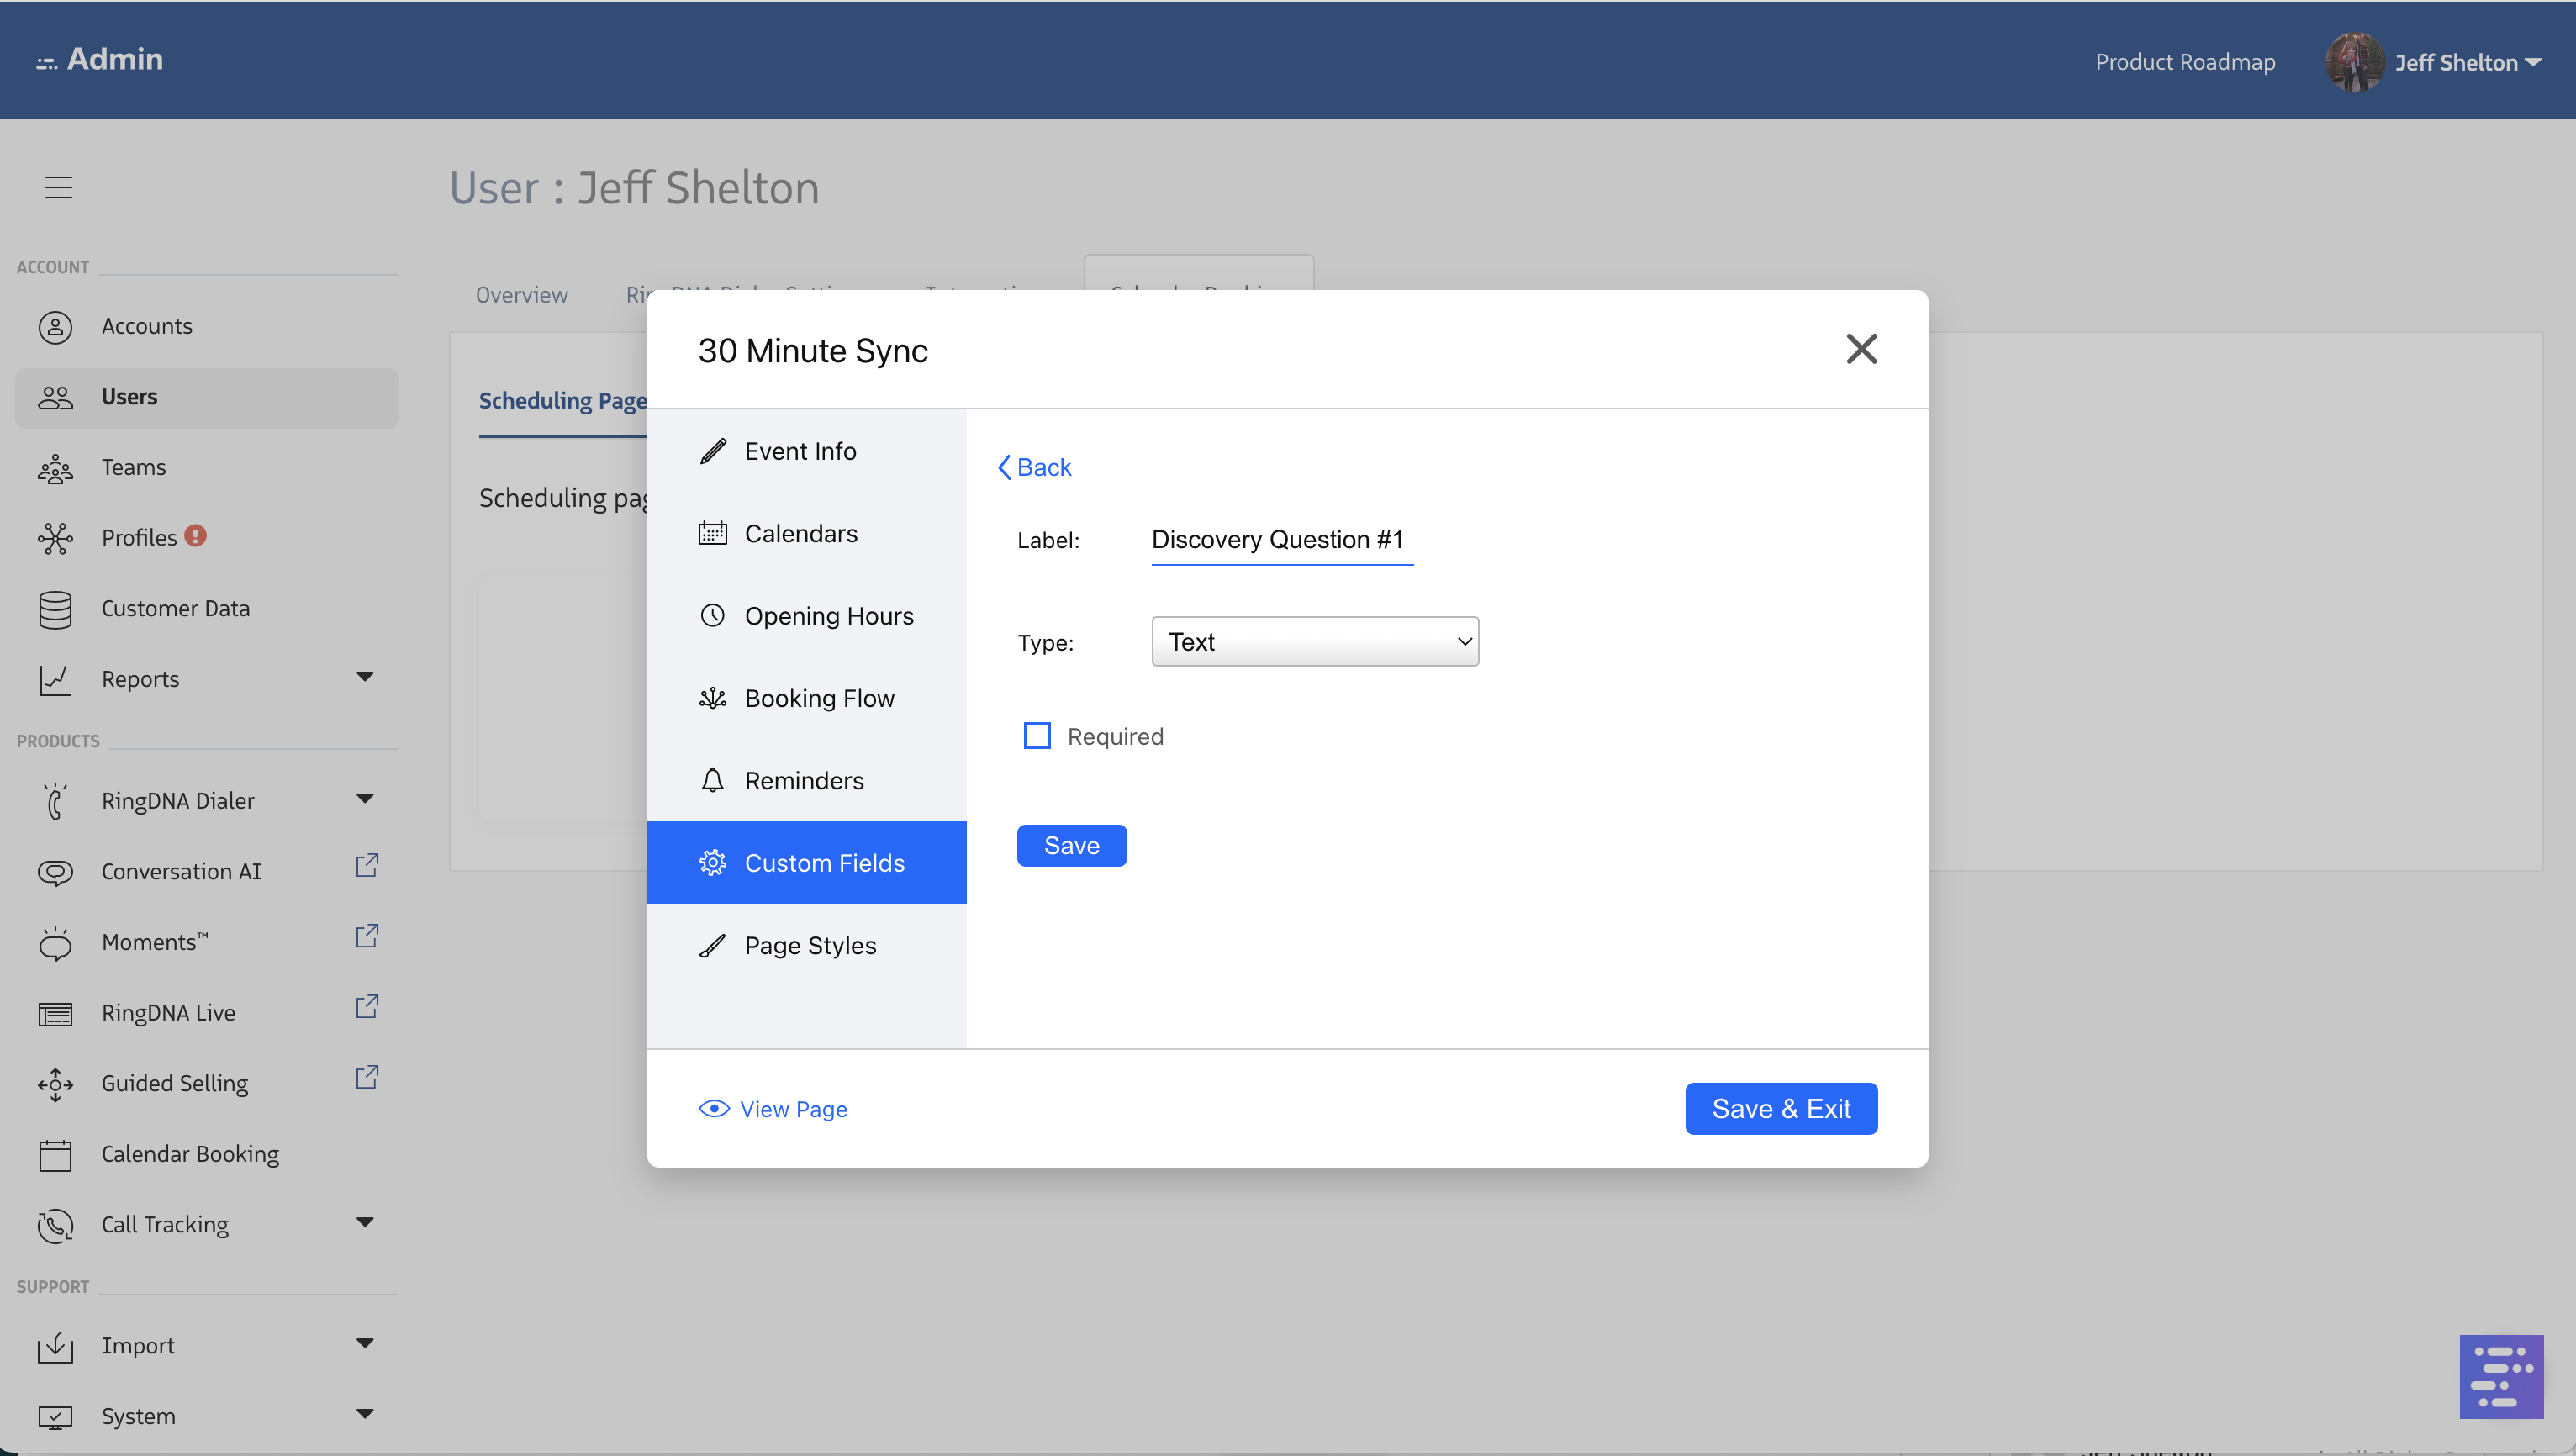Click the hamburger menu icon in sidebar
This screenshot has height=1456, width=2576.
(58, 187)
